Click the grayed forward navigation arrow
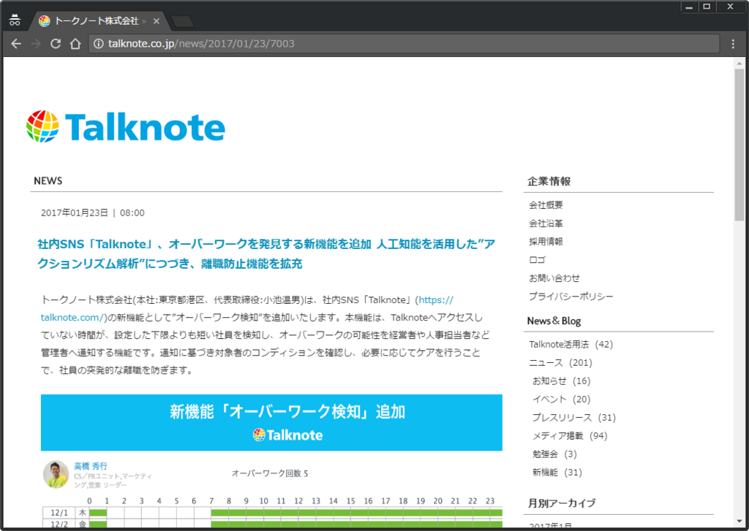 pos(36,44)
